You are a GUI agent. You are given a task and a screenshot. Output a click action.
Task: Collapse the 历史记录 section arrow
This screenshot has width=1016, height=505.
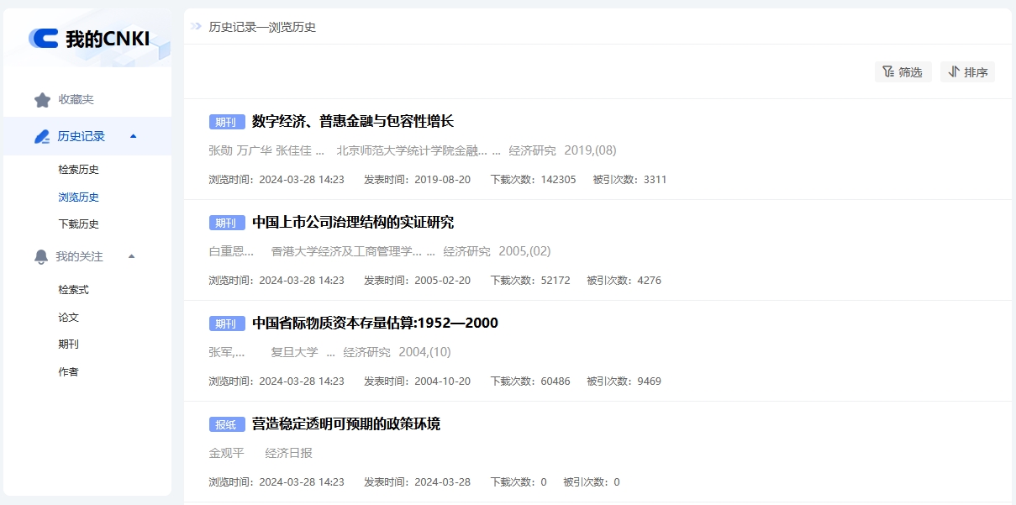coord(133,136)
